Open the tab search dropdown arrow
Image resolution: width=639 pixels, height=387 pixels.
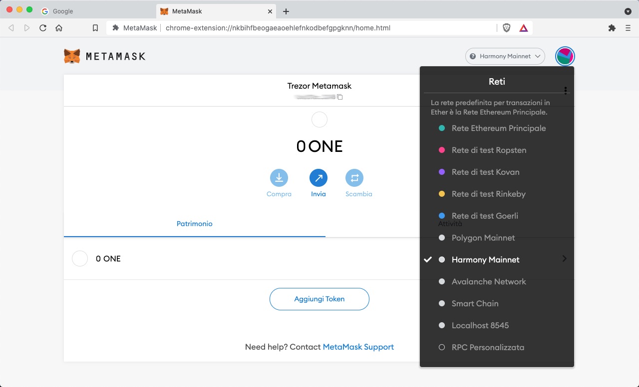pyautogui.click(x=628, y=11)
